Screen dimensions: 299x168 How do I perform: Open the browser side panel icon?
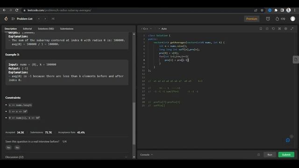pos(282,10)
